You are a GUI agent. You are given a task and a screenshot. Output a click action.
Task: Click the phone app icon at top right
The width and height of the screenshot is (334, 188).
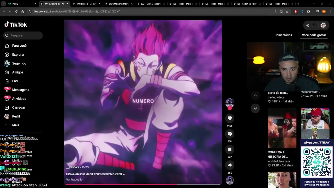[314, 26]
